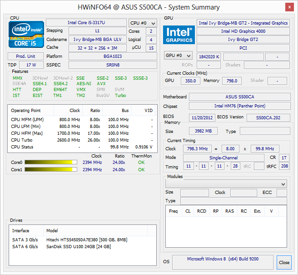Click the Motherboard ASUS S500CA field
This screenshot has width=298, height=275.
(240, 97)
